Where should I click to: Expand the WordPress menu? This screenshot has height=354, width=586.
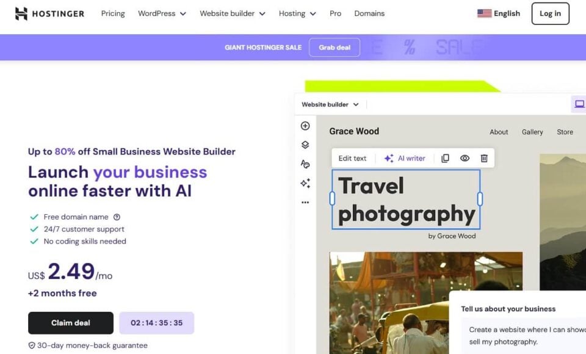(162, 13)
